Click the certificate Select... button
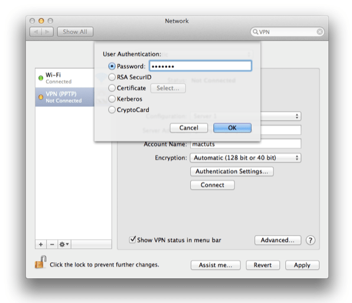Viewport: 352px width, 303px height. point(168,88)
